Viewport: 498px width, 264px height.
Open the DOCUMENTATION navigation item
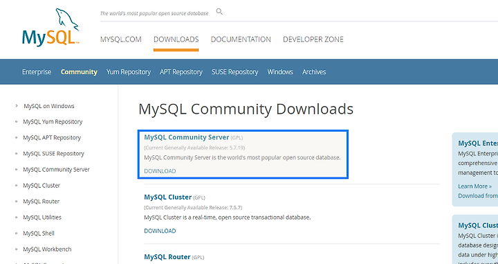click(241, 39)
